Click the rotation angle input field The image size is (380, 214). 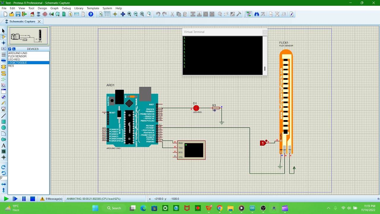pos(3,178)
